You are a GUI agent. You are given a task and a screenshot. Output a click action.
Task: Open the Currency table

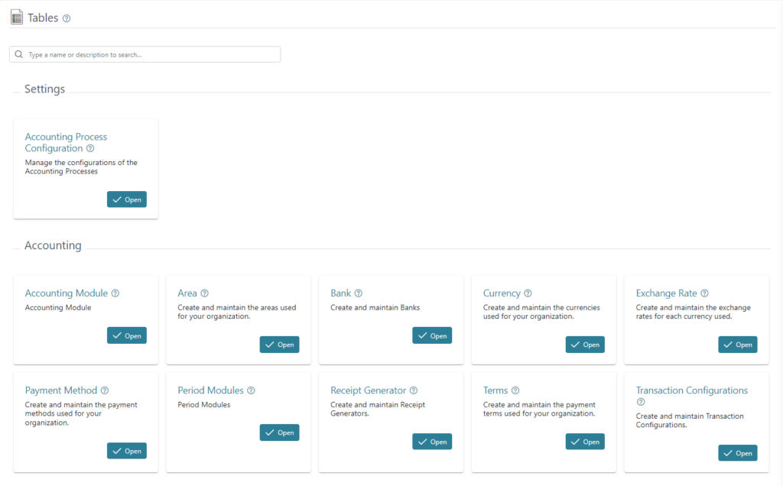tap(584, 344)
